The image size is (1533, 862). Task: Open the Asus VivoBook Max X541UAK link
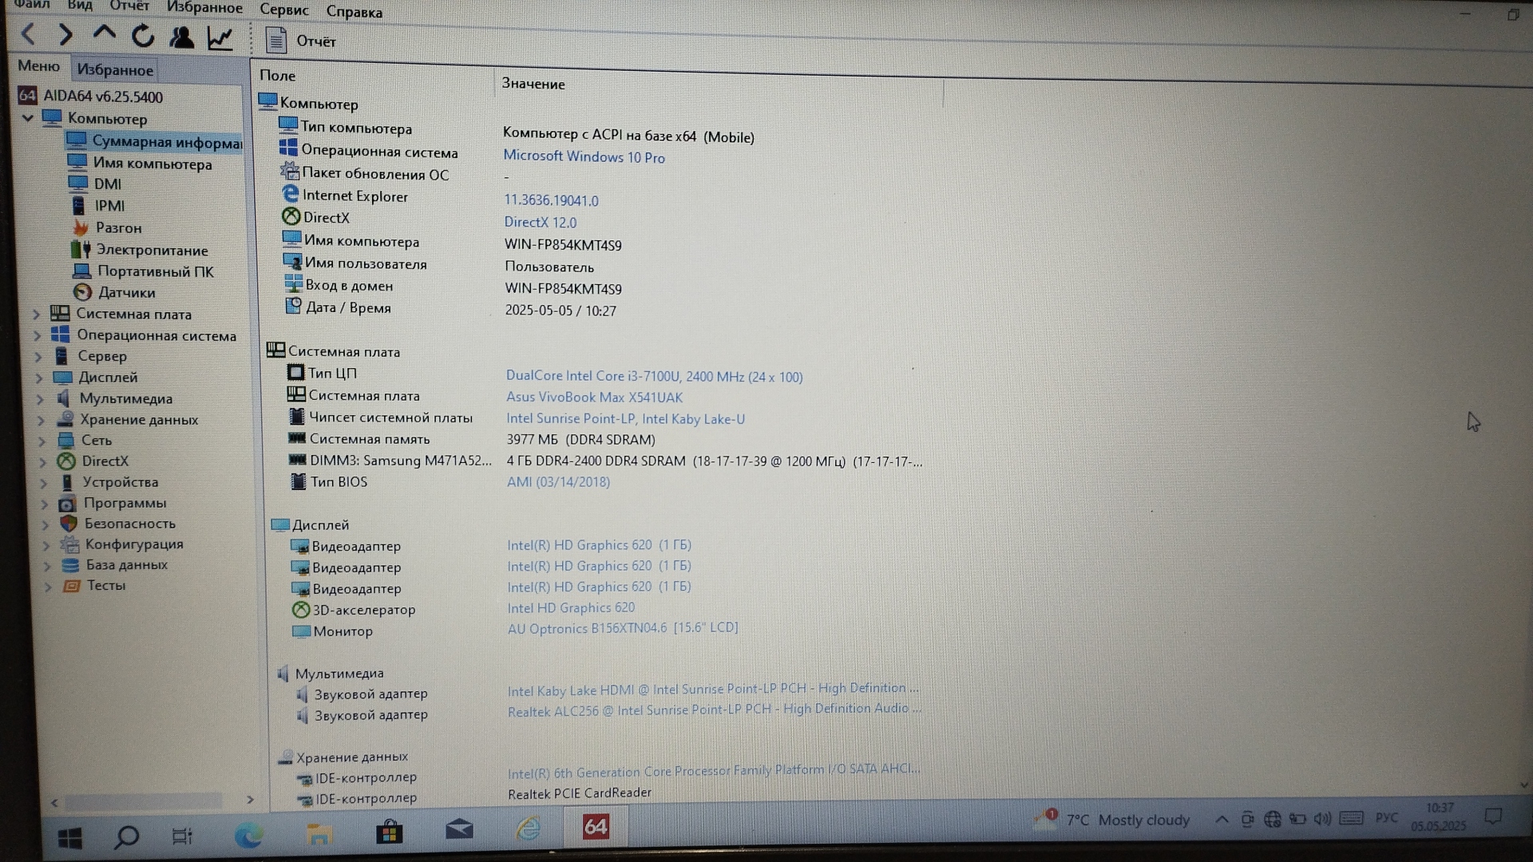[594, 397]
